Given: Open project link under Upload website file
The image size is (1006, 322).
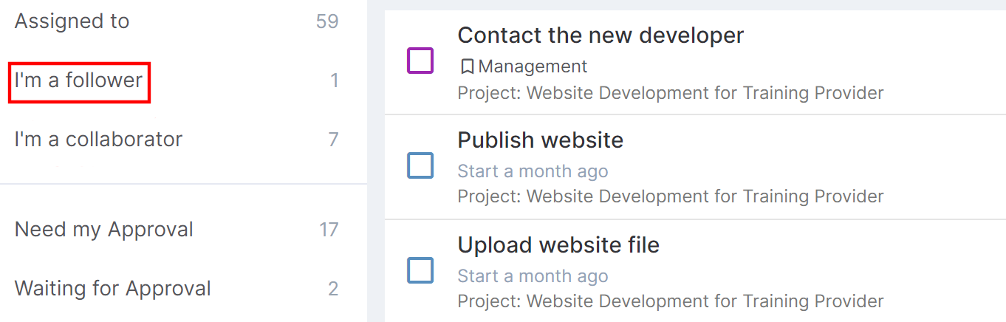Looking at the screenshot, I should coord(671,301).
